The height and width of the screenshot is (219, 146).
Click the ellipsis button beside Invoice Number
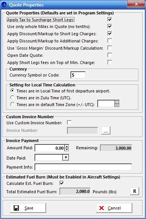pos(106,131)
